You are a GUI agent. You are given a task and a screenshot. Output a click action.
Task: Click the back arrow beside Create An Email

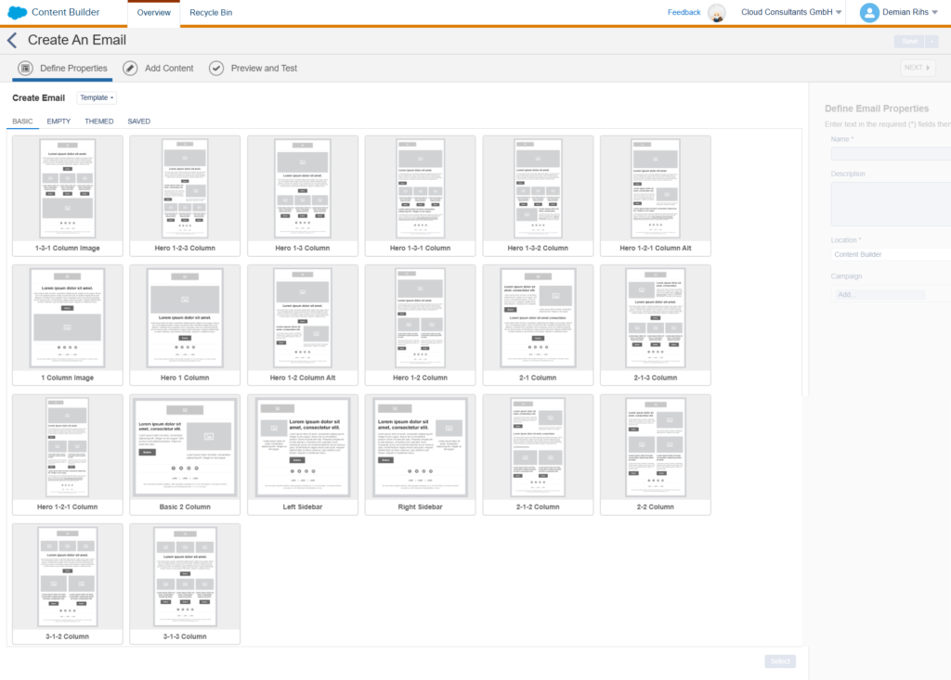[12, 40]
